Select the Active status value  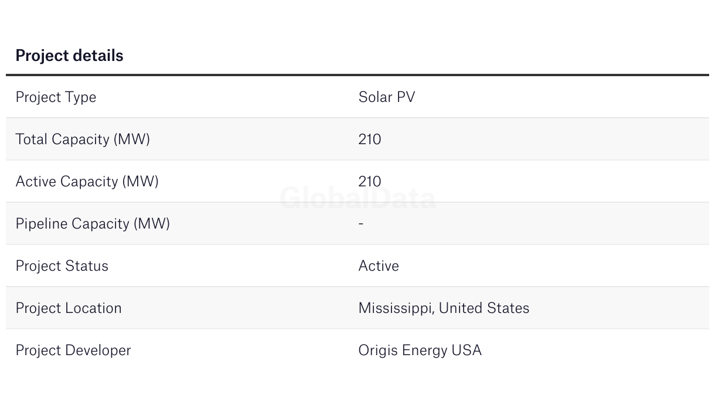click(379, 266)
